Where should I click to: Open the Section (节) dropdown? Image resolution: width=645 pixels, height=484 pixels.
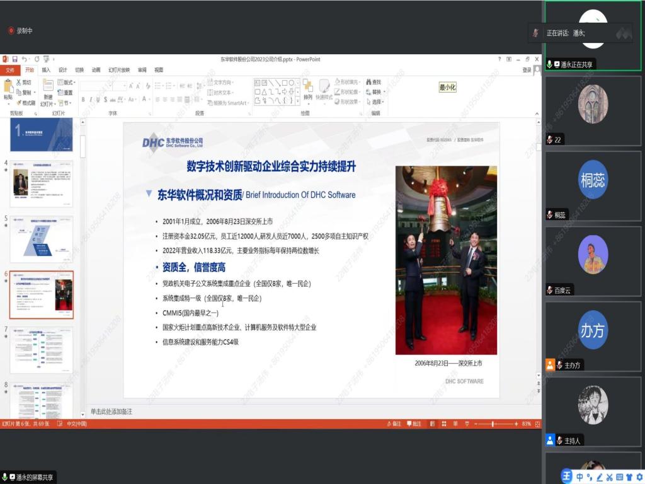tap(65, 103)
